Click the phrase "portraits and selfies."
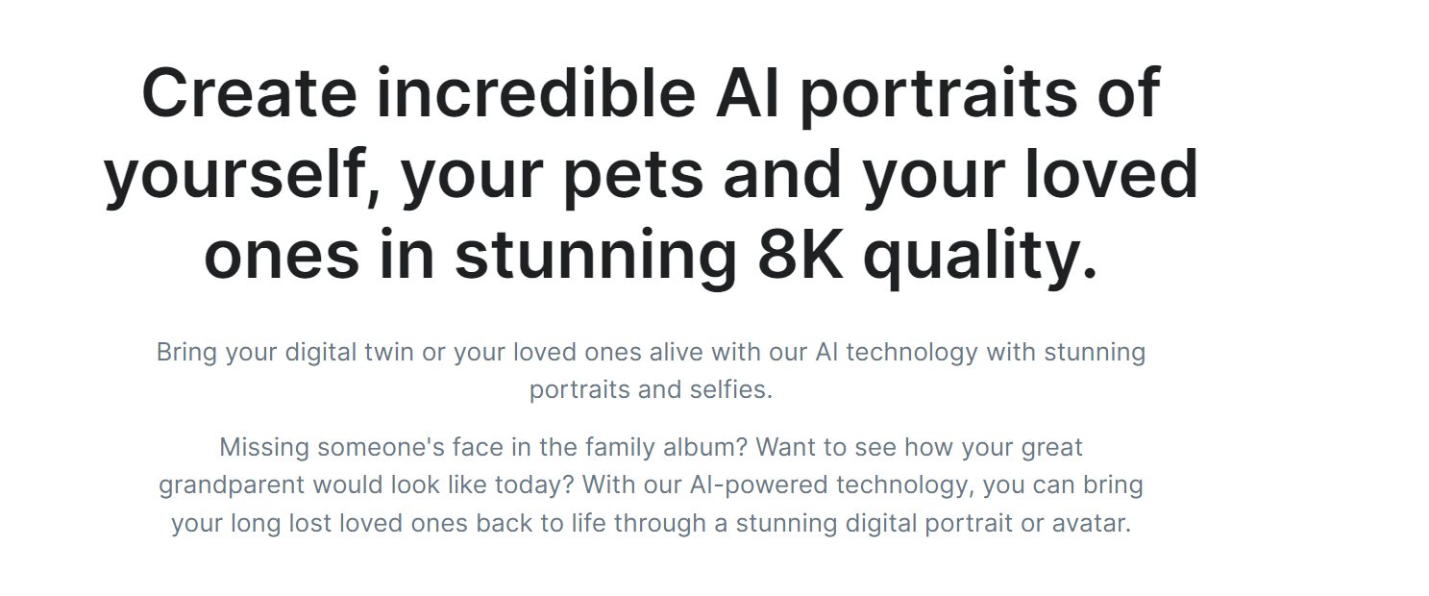Viewport: 1429px width, 596px height. [651, 390]
